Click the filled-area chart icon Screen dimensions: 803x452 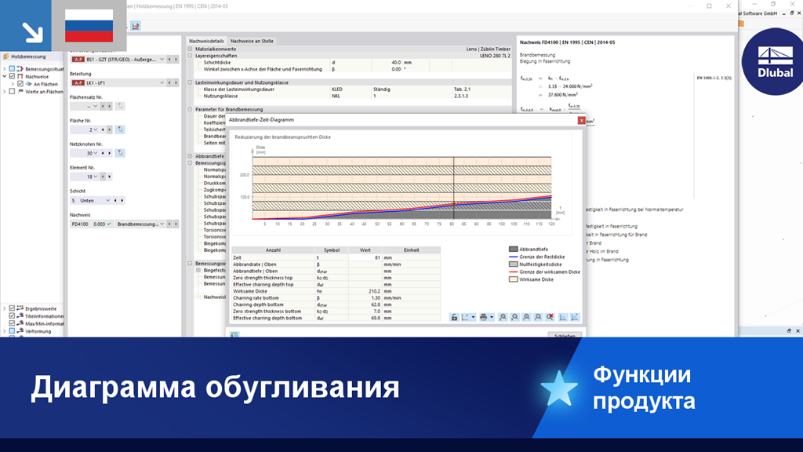563,317
